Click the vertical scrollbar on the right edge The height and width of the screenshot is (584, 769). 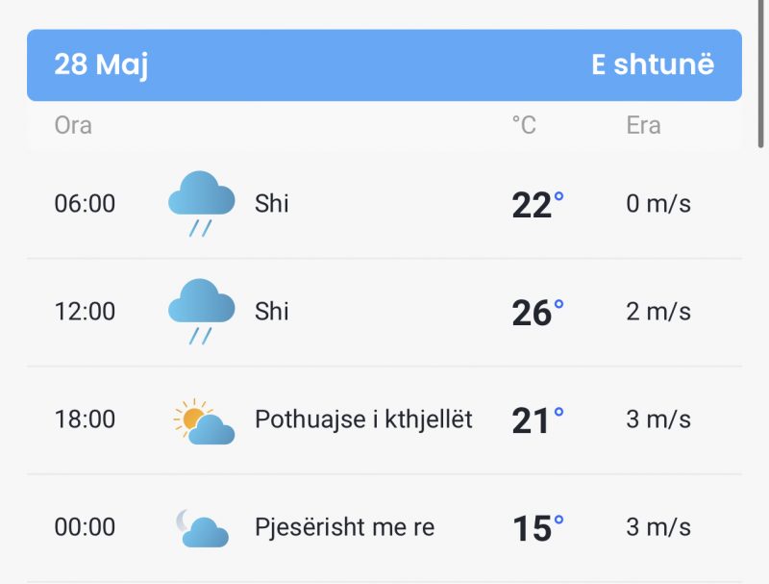pos(760,74)
